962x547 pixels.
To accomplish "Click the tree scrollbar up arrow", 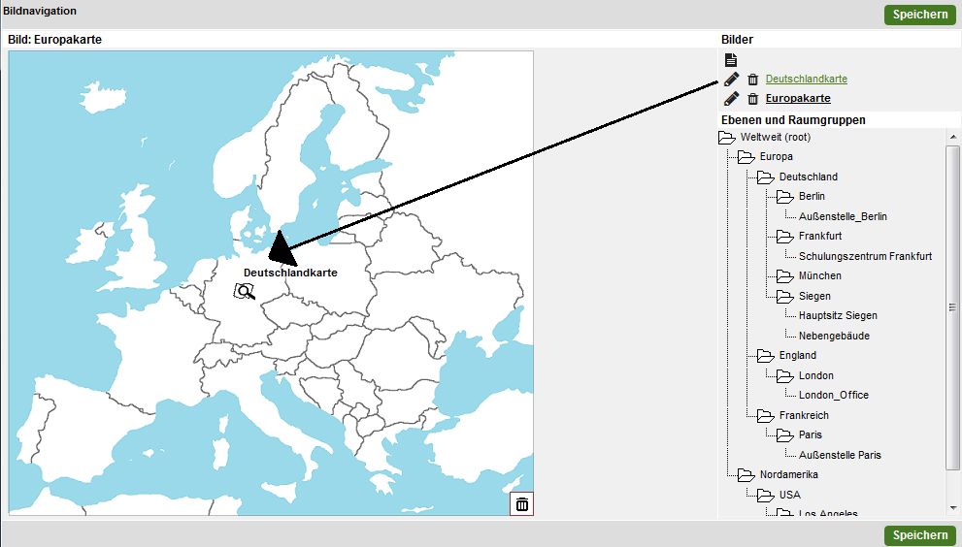I will (x=953, y=137).
